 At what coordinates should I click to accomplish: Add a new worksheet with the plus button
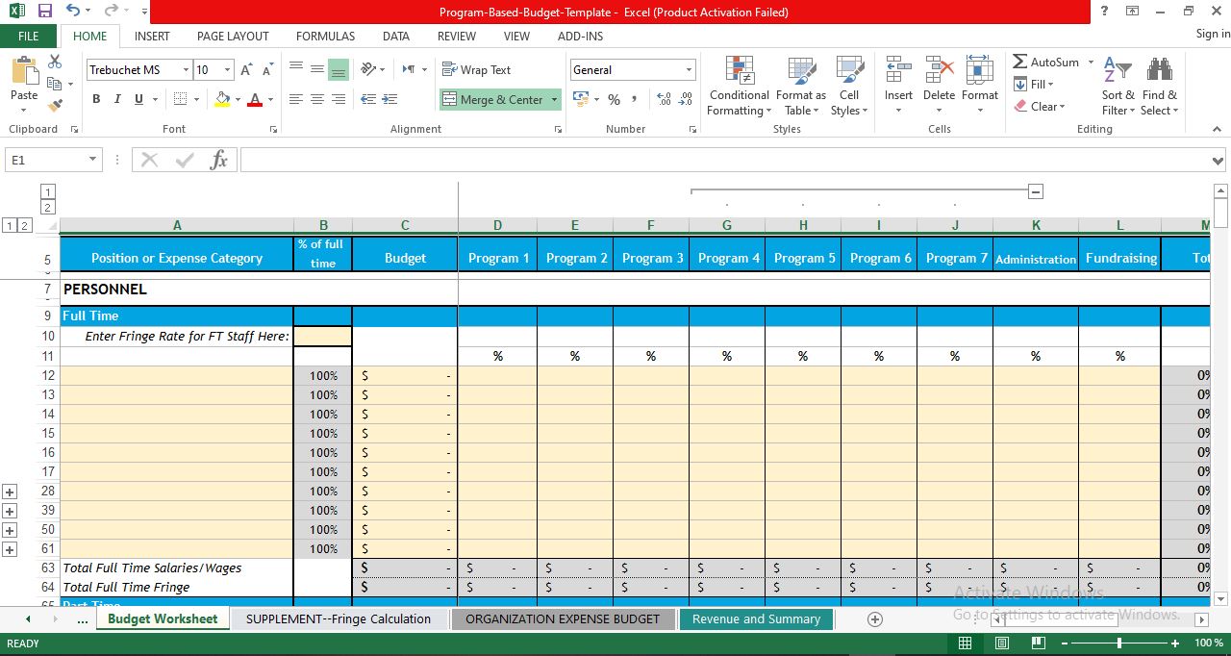(x=874, y=619)
